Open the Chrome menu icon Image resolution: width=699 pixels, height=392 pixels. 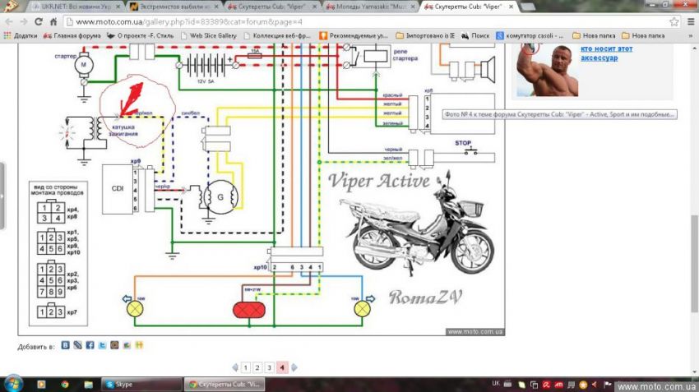(691, 21)
